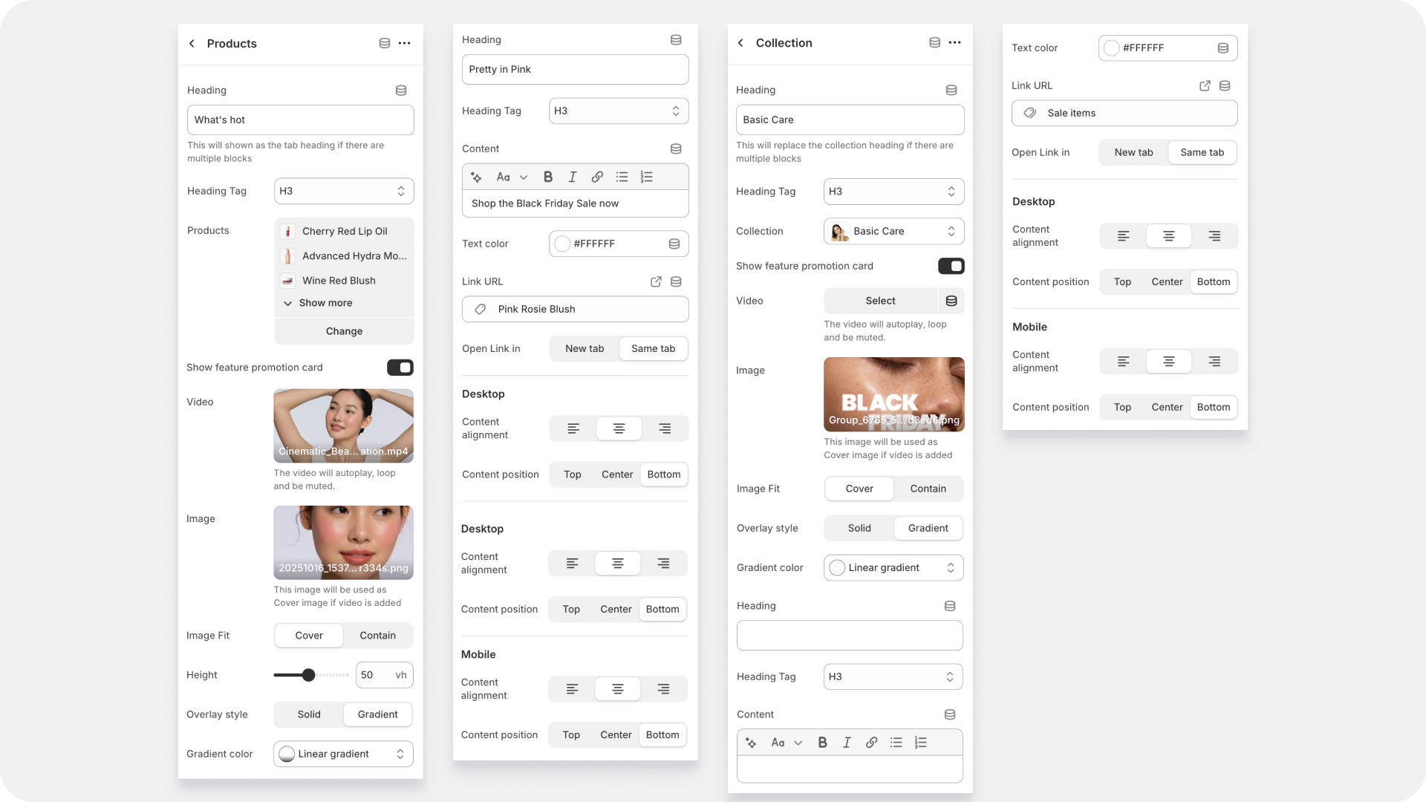Click Show more under the products list
Screen dimensions: 1426x802
(x=325, y=303)
